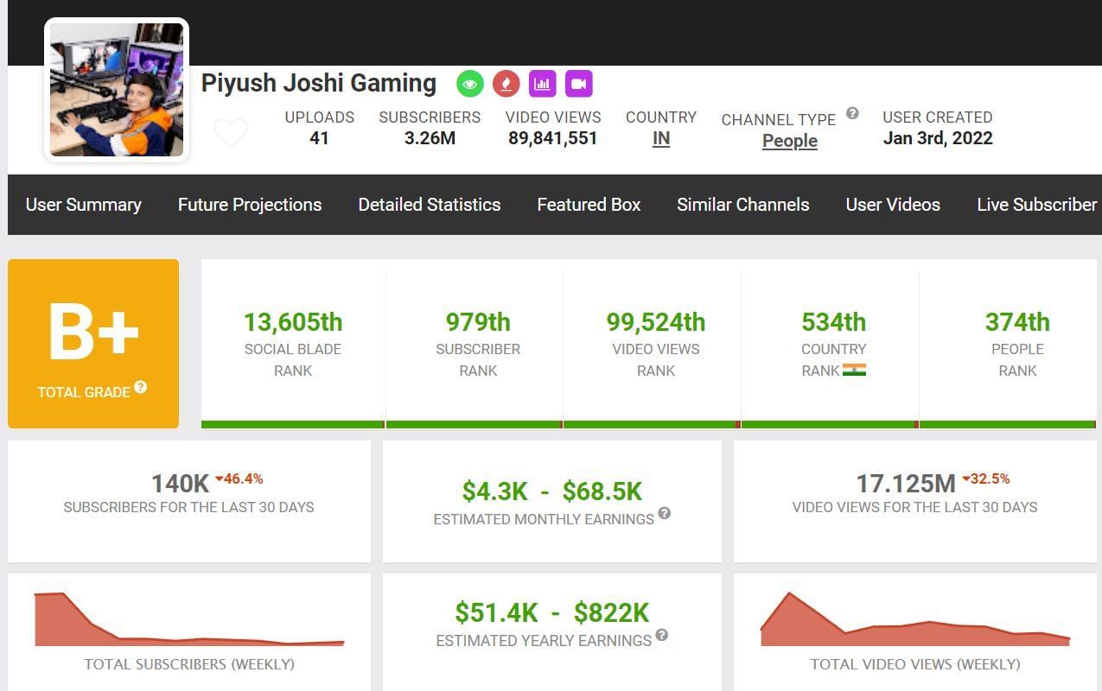Click the purple bar chart icon
This screenshot has height=691, width=1102.
(x=542, y=84)
